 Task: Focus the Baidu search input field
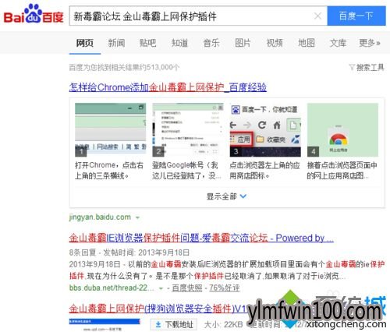[x=191, y=16]
